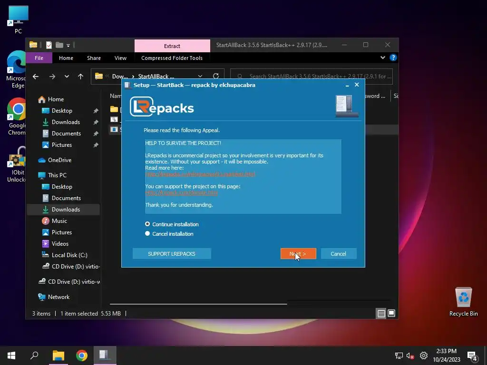This screenshot has height=365, width=487.
Task: Open the Microsoft Edge desktop shortcut
Action: [16, 69]
